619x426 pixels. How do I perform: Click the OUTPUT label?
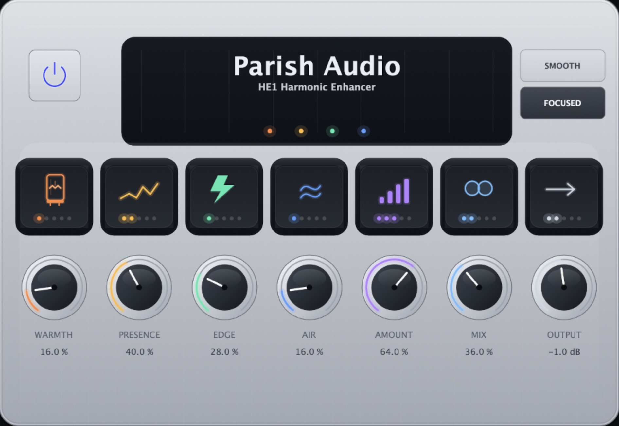pos(564,335)
